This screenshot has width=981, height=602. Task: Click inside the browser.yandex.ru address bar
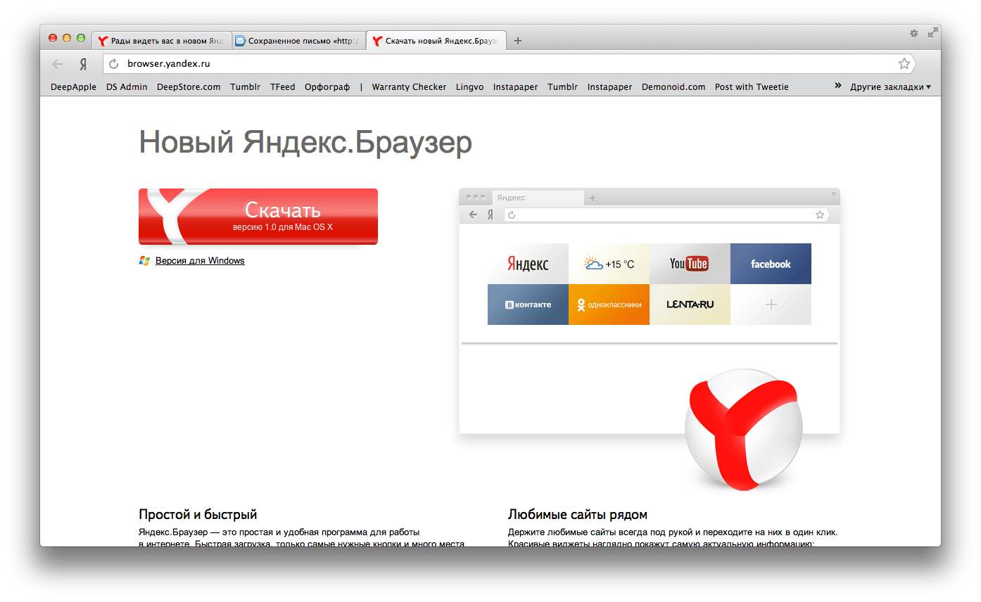click(352, 63)
